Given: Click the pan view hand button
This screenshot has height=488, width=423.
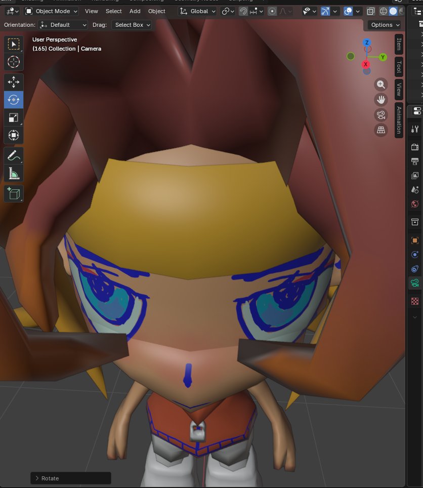Looking at the screenshot, I should tap(380, 100).
